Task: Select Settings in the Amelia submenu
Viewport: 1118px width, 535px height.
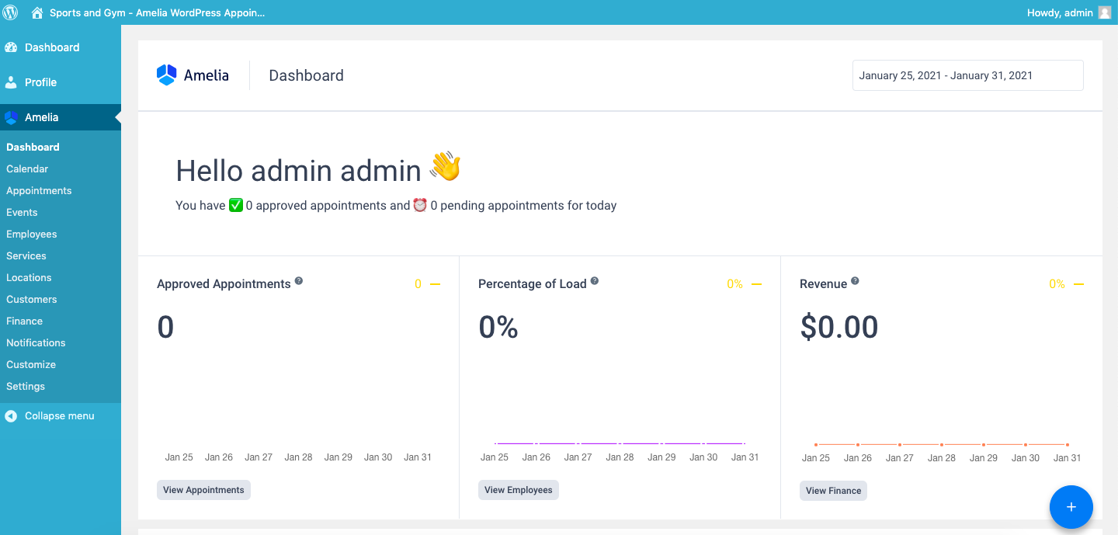Action: pyautogui.click(x=26, y=386)
